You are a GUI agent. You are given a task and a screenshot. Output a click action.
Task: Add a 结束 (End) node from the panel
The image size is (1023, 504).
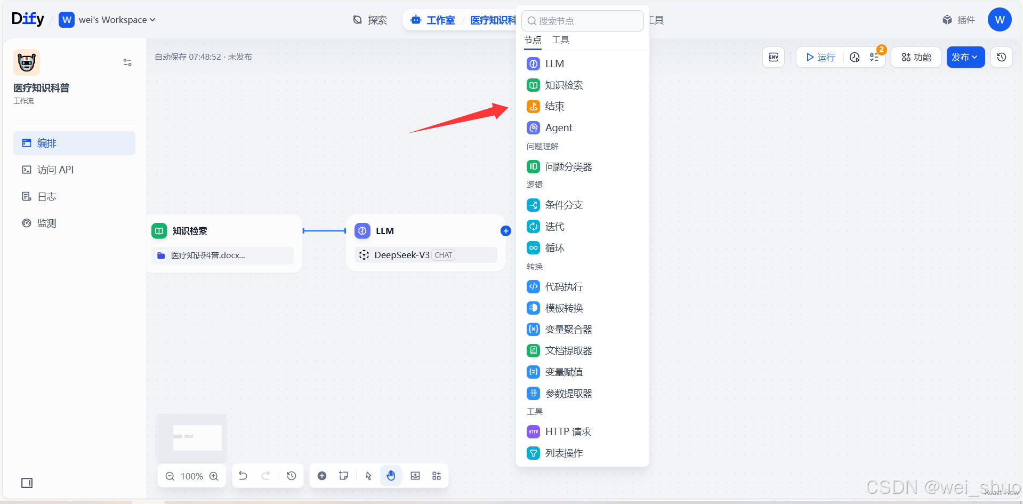pyautogui.click(x=555, y=106)
